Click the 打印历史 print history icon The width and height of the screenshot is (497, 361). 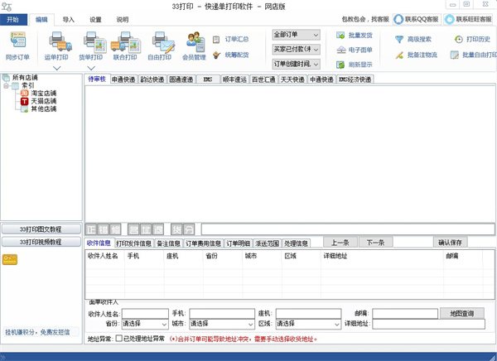(x=471, y=39)
